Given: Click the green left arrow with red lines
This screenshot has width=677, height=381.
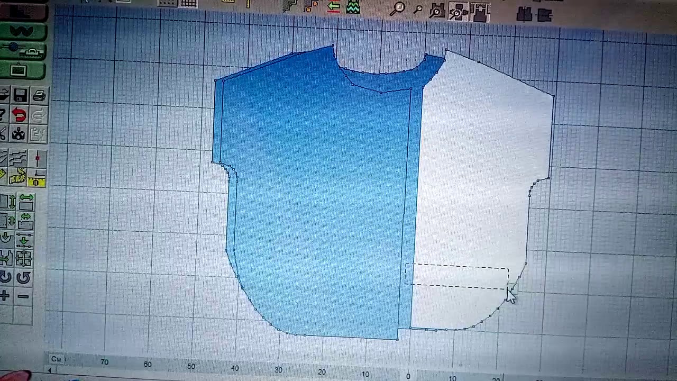Looking at the screenshot, I should (333, 7).
